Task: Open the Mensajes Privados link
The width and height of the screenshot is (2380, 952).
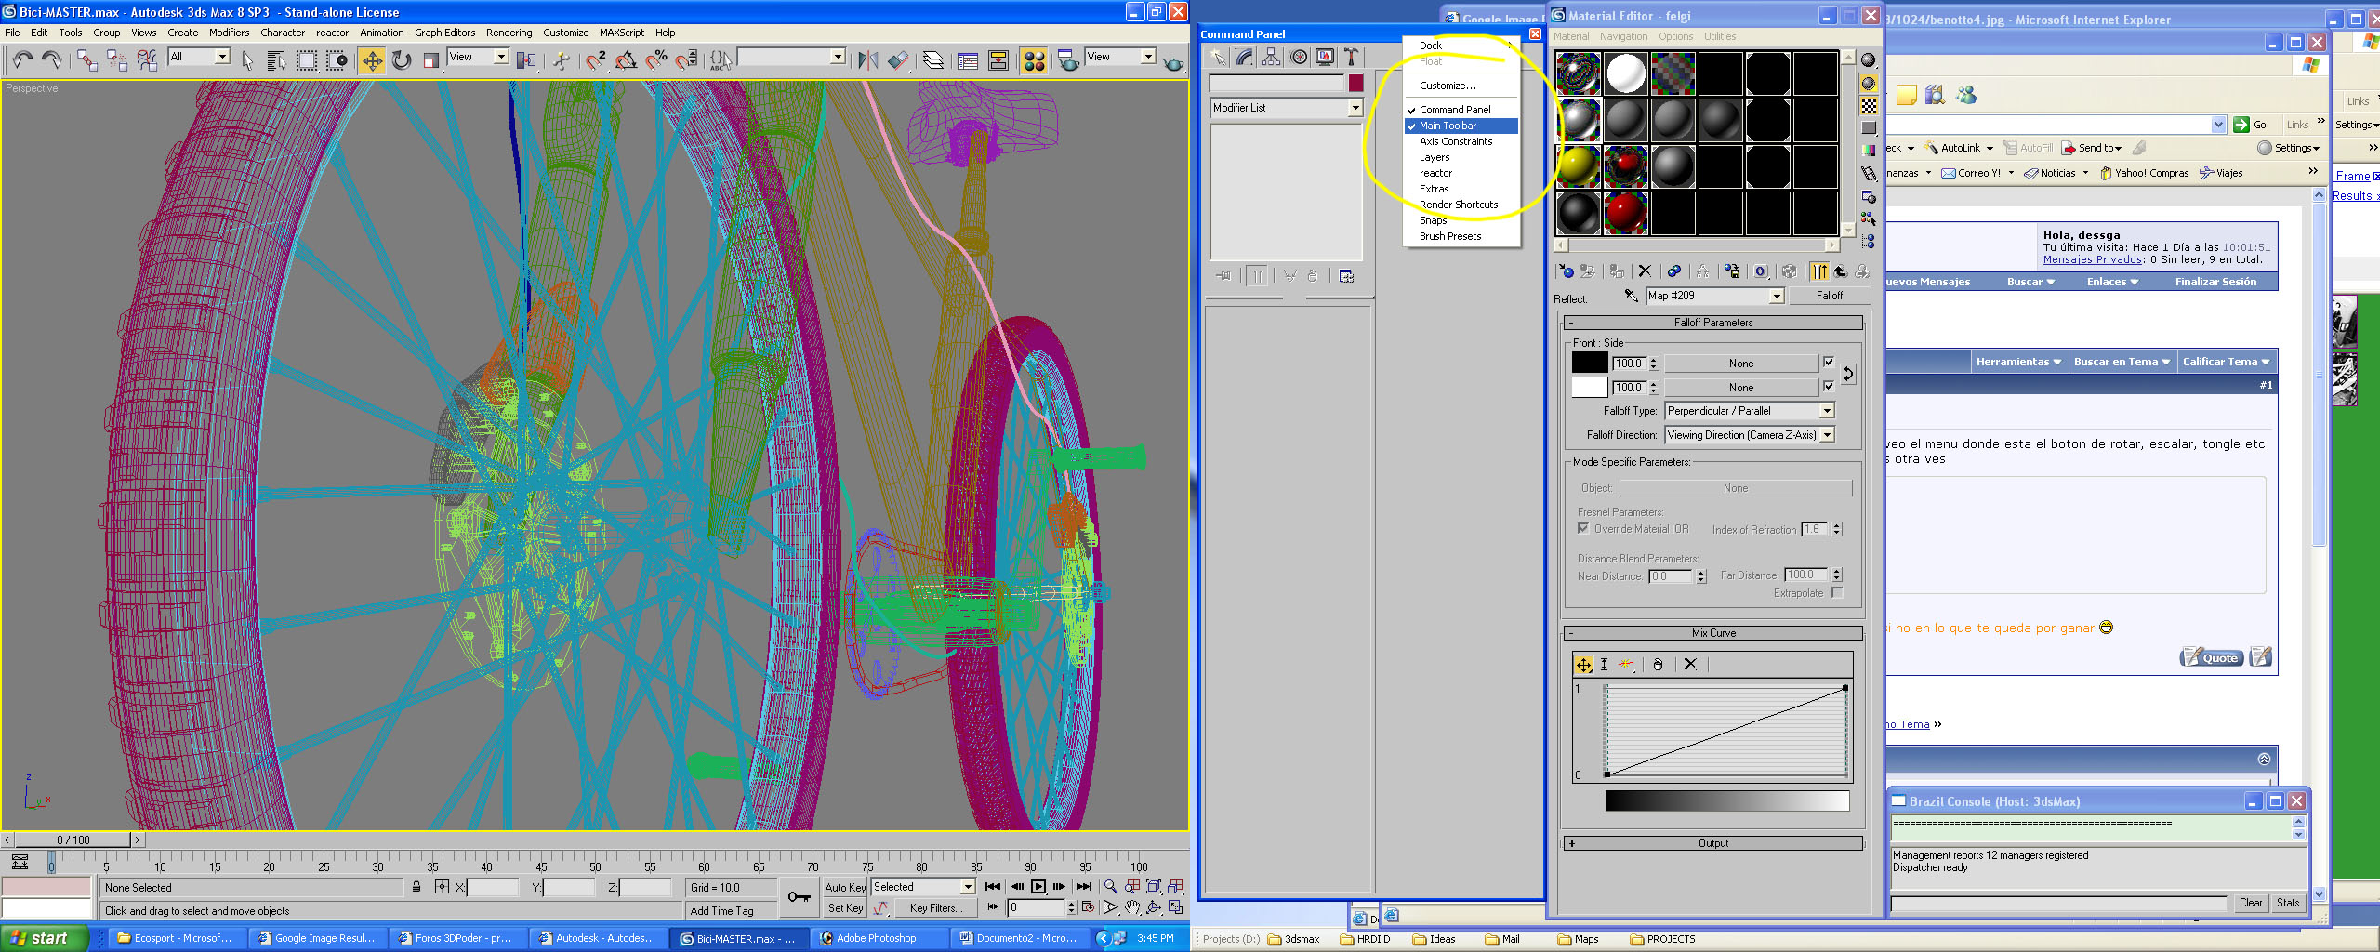Action: [x=2093, y=259]
